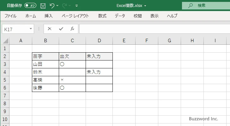230x126 pixels.
Task: Switch to the ヘルプ tab
Action: 172,16
